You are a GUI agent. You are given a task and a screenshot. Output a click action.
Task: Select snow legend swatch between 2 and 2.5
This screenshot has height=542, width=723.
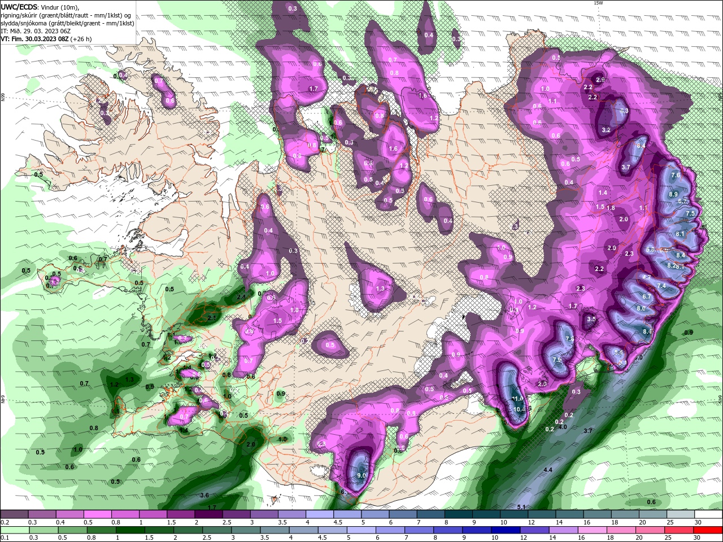(x=208, y=514)
